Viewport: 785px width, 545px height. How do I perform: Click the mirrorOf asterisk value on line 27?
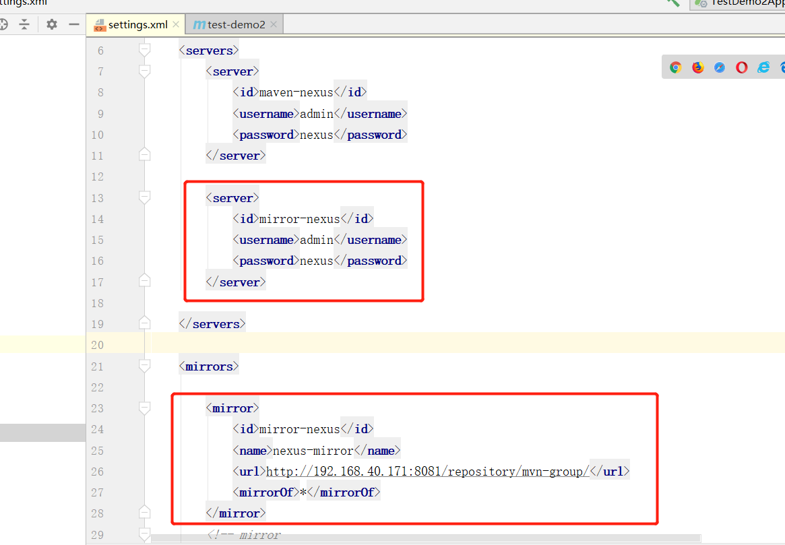point(303,492)
